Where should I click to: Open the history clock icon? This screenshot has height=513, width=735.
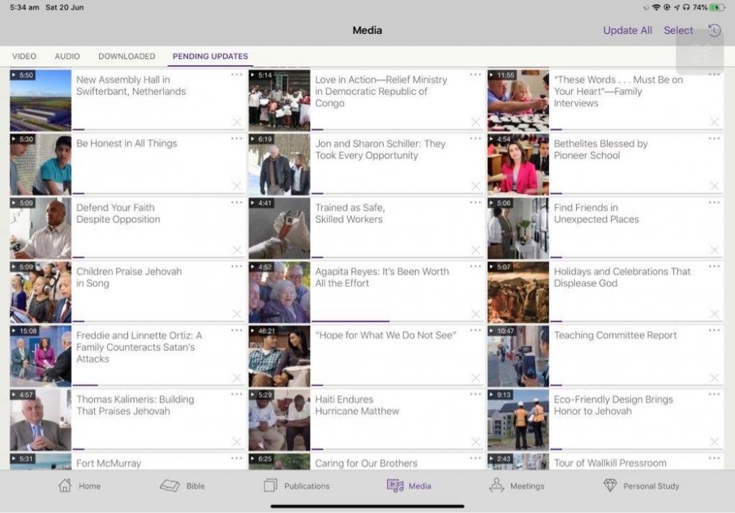pyautogui.click(x=714, y=30)
